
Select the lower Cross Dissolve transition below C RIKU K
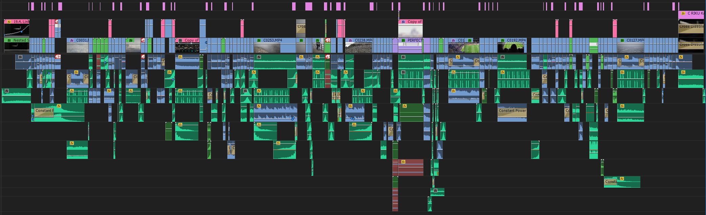click(x=691, y=45)
